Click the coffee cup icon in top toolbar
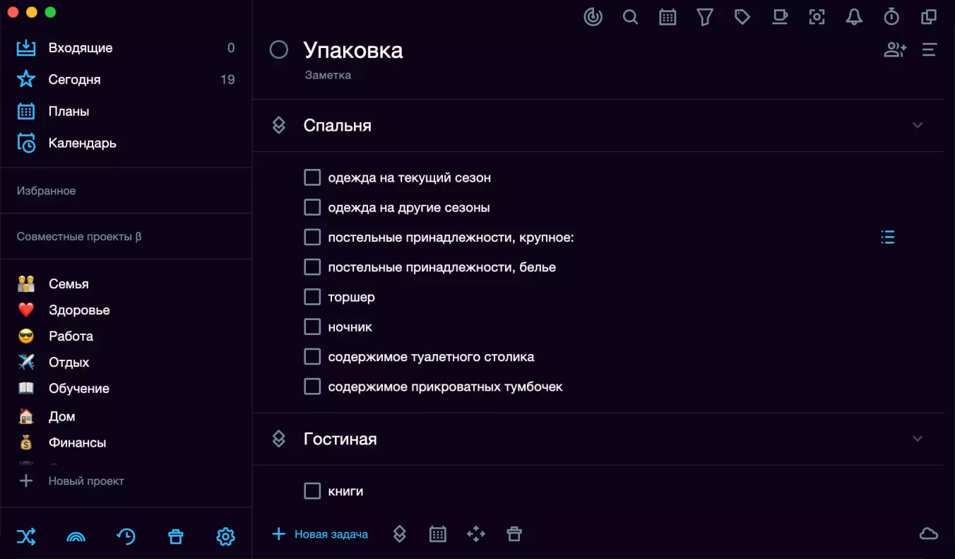 (780, 17)
